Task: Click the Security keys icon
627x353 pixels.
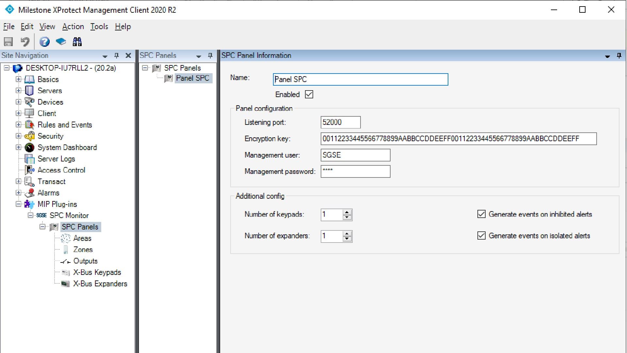Action: pyautogui.click(x=29, y=136)
